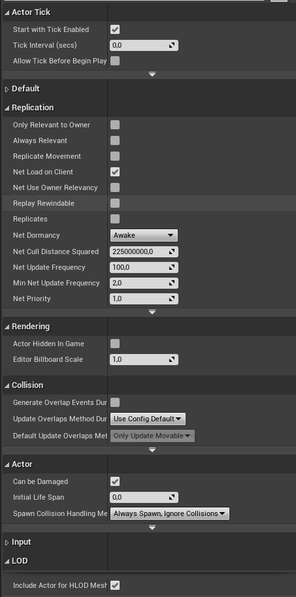296x597 pixels.
Task: Click the Editor Billboard Scale spinner icon
Action: pos(173,359)
